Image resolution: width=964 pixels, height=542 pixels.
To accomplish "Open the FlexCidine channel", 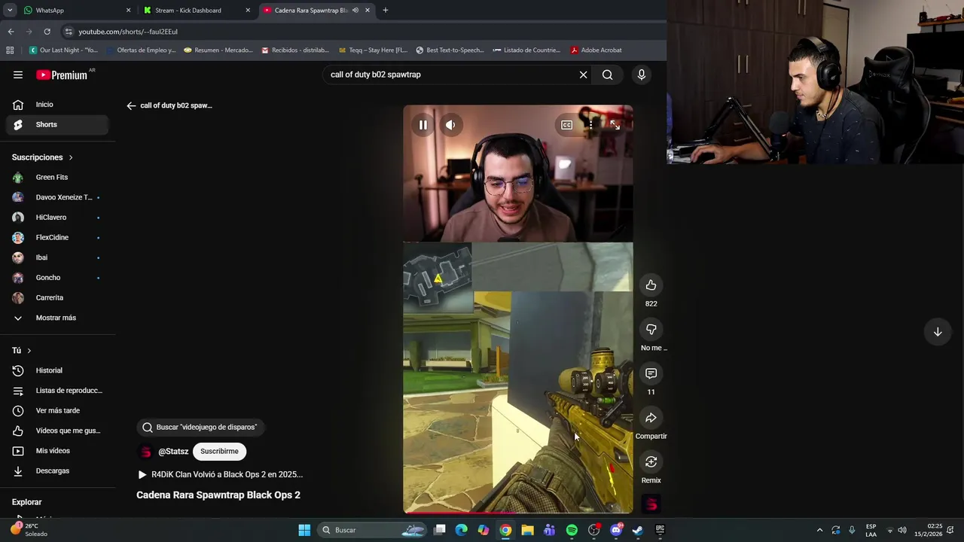I will tap(58, 238).
